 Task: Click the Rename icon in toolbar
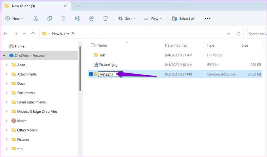coord(78,18)
